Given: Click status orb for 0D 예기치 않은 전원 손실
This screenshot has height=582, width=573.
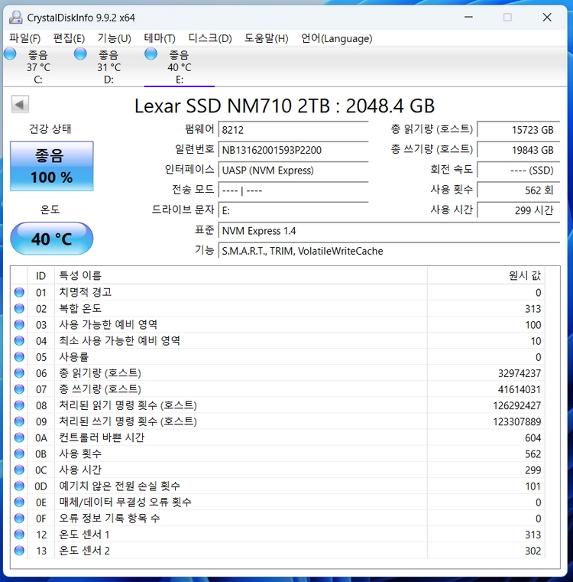Looking at the screenshot, I should (19, 486).
